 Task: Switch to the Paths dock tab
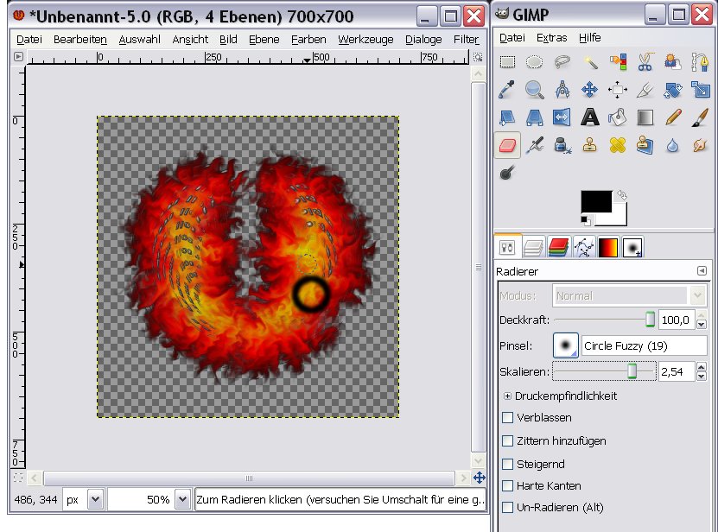(x=583, y=248)
